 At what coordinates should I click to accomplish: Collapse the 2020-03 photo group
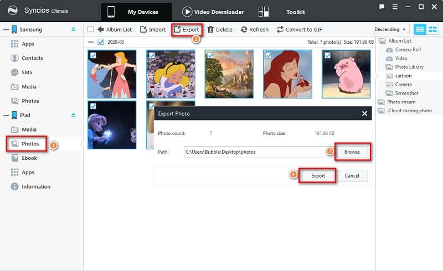pyautogui.click(x=91, y=42)
